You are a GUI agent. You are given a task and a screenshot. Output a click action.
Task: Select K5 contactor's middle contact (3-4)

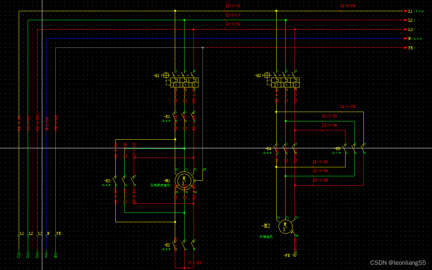pos(354,149)
